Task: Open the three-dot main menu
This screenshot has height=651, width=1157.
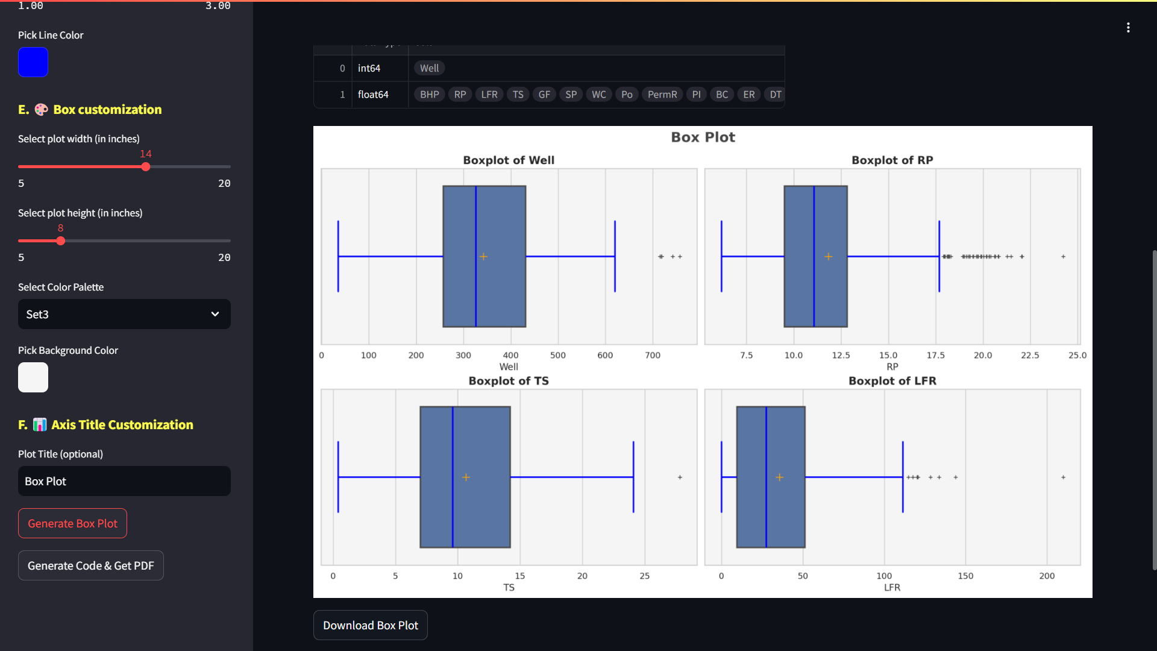Action: [1128, 28]
